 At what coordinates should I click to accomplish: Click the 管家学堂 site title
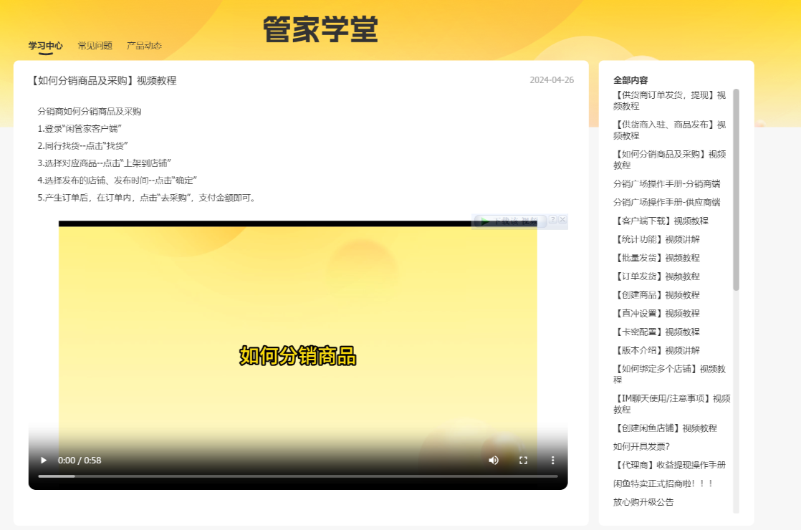[320, 30]
